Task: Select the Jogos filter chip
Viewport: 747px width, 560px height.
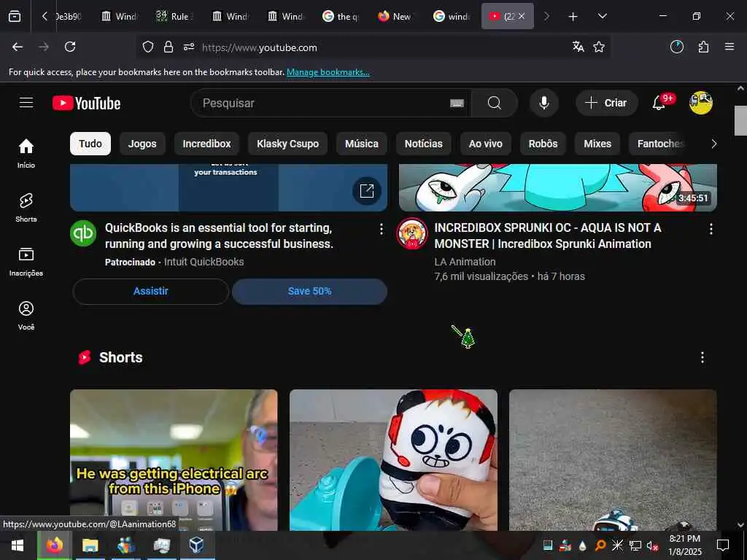Action: 142,144
